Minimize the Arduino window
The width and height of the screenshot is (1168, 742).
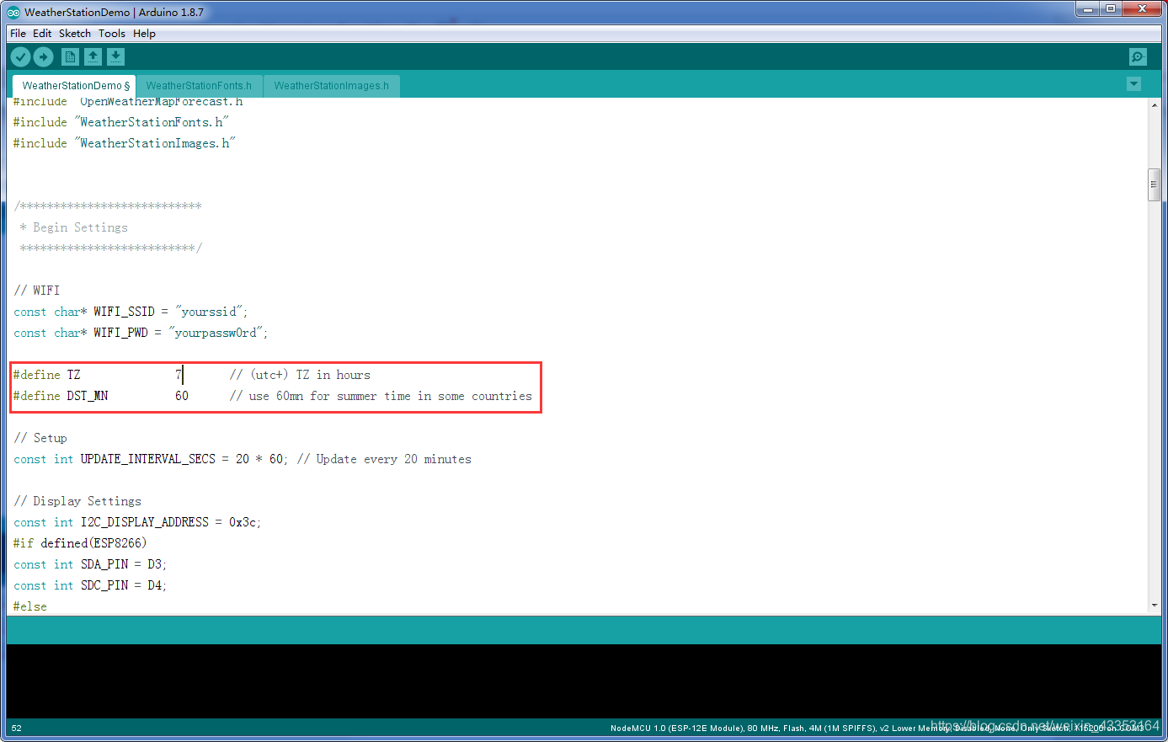tap(1089, 9)
